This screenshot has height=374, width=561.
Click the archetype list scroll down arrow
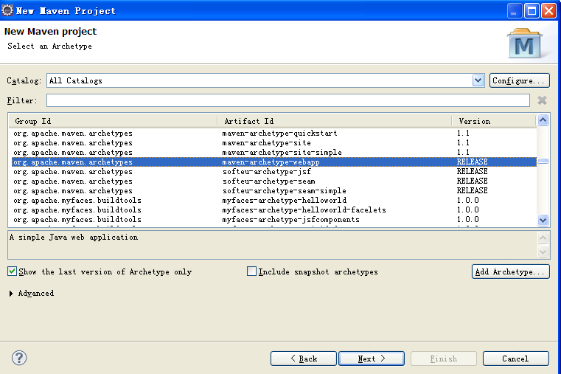click(x=543, y=220)
